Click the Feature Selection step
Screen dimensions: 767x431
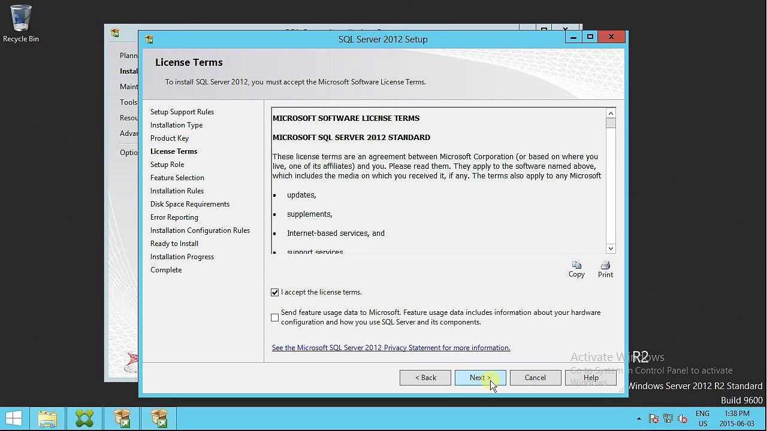[177, 178]
